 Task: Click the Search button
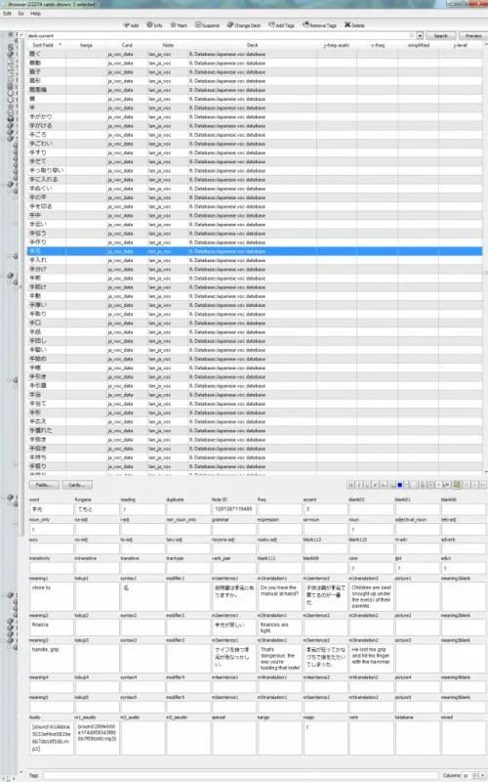tap(441, 36)
